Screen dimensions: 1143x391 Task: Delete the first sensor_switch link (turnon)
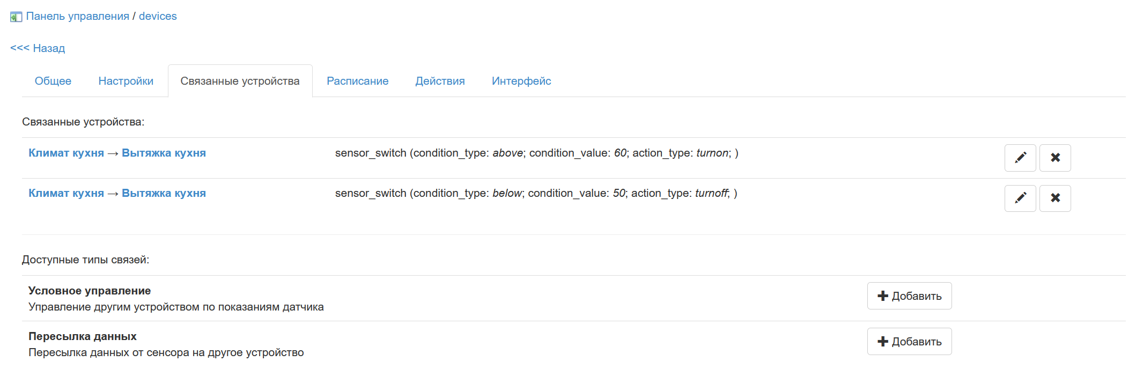(1054, 158)
